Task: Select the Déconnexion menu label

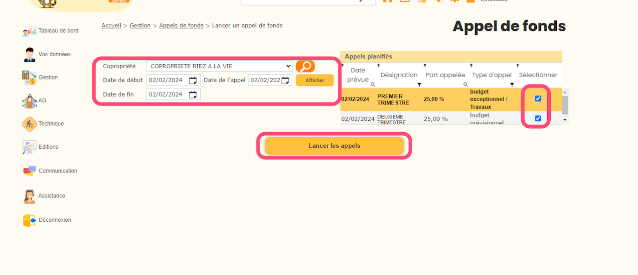Action: click(55, 220)
